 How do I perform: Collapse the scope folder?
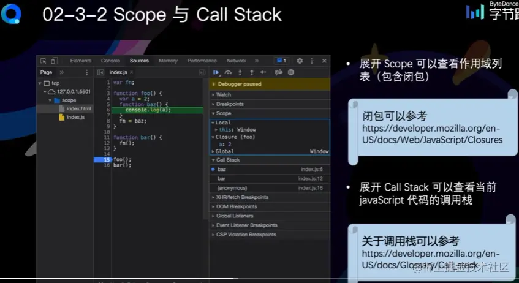[50, 100]
